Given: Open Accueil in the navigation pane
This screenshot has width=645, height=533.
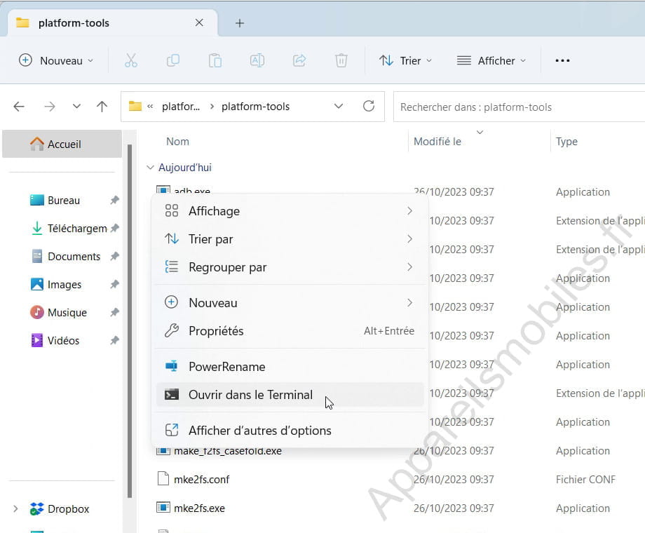Looking at the screenshot, I should [x=62, y=144].
